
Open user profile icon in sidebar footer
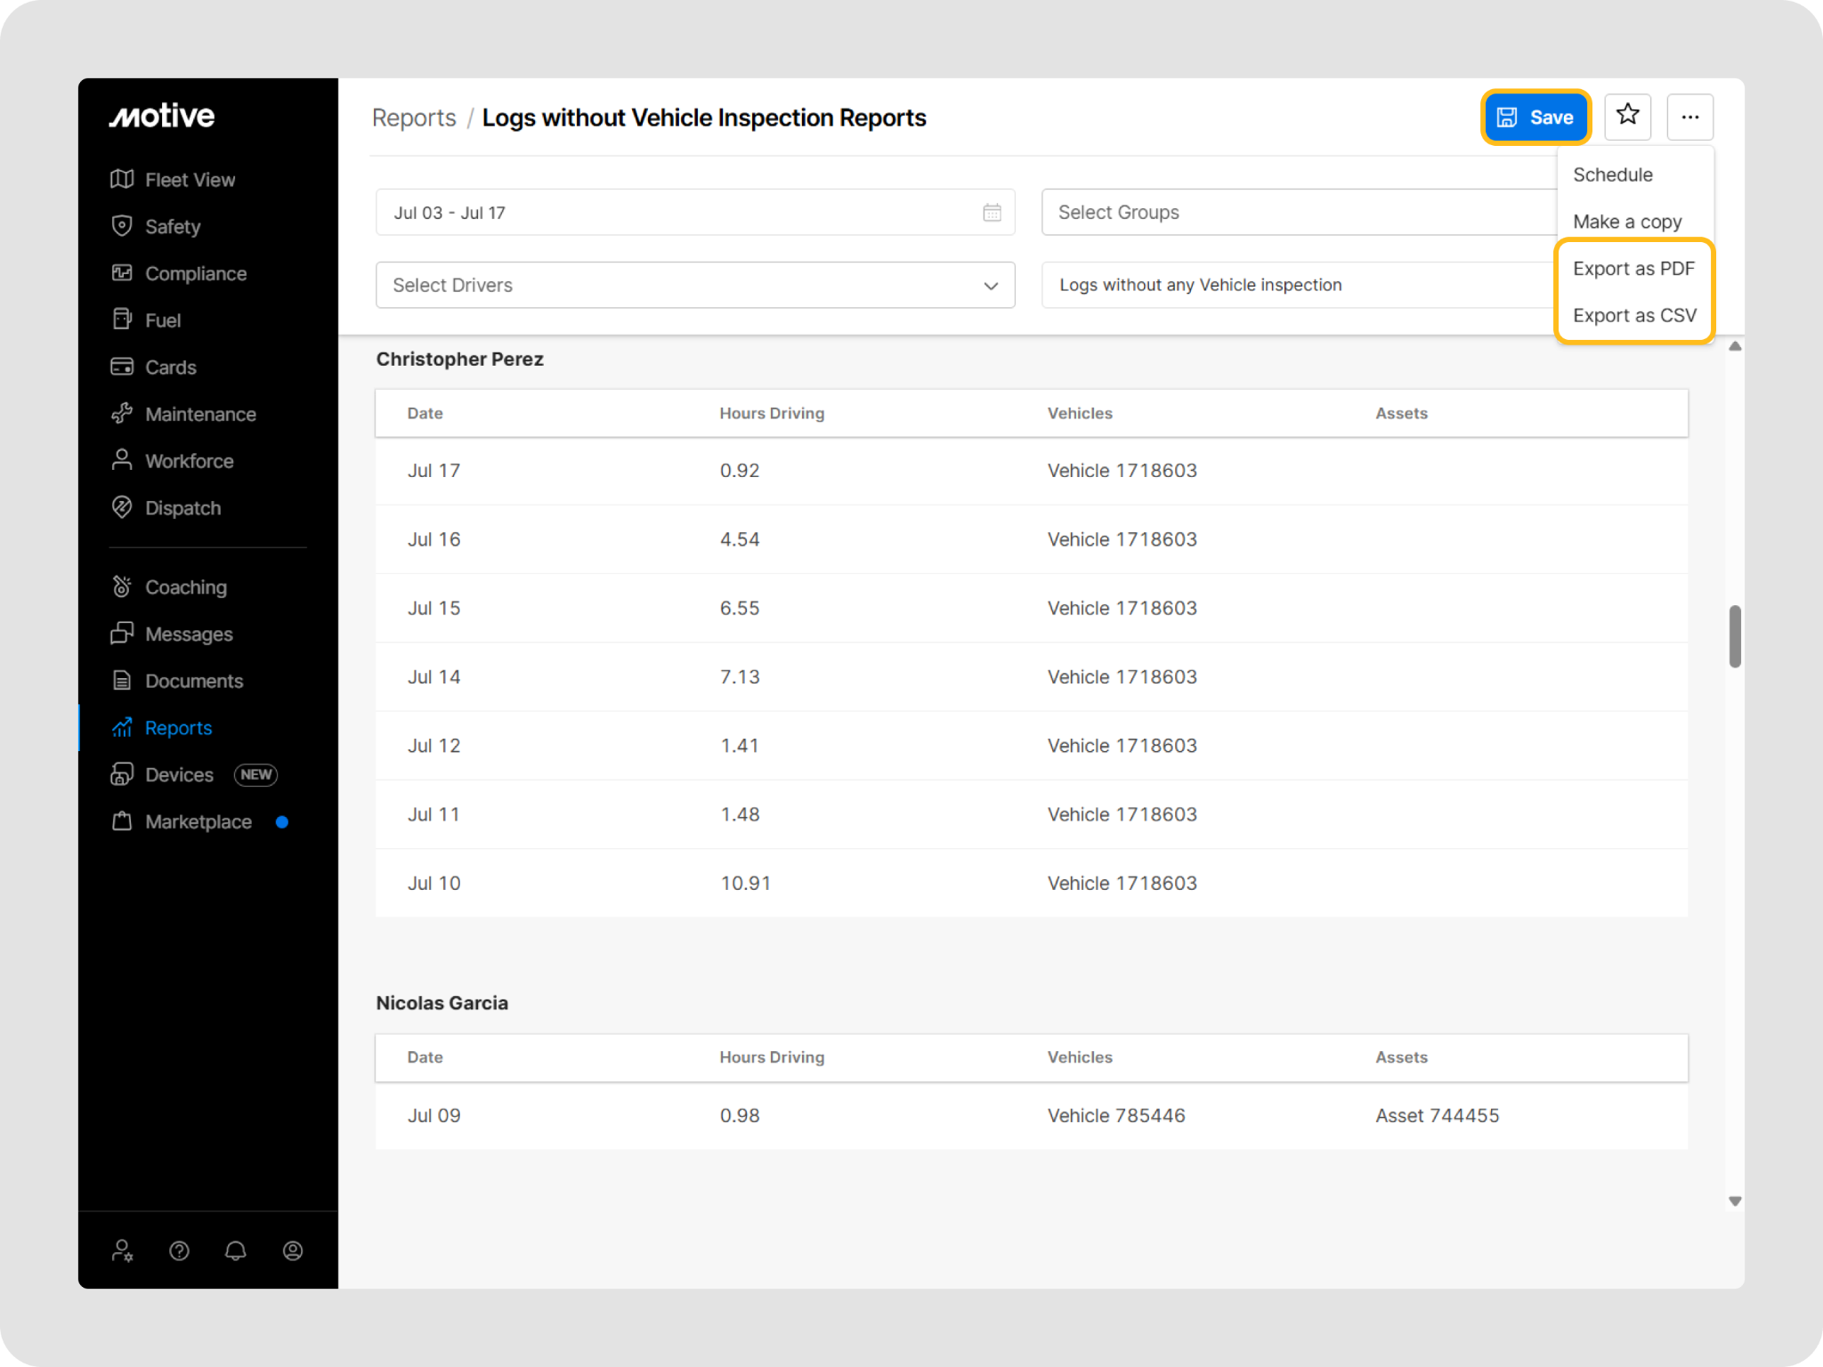[x=293, y=1250]
